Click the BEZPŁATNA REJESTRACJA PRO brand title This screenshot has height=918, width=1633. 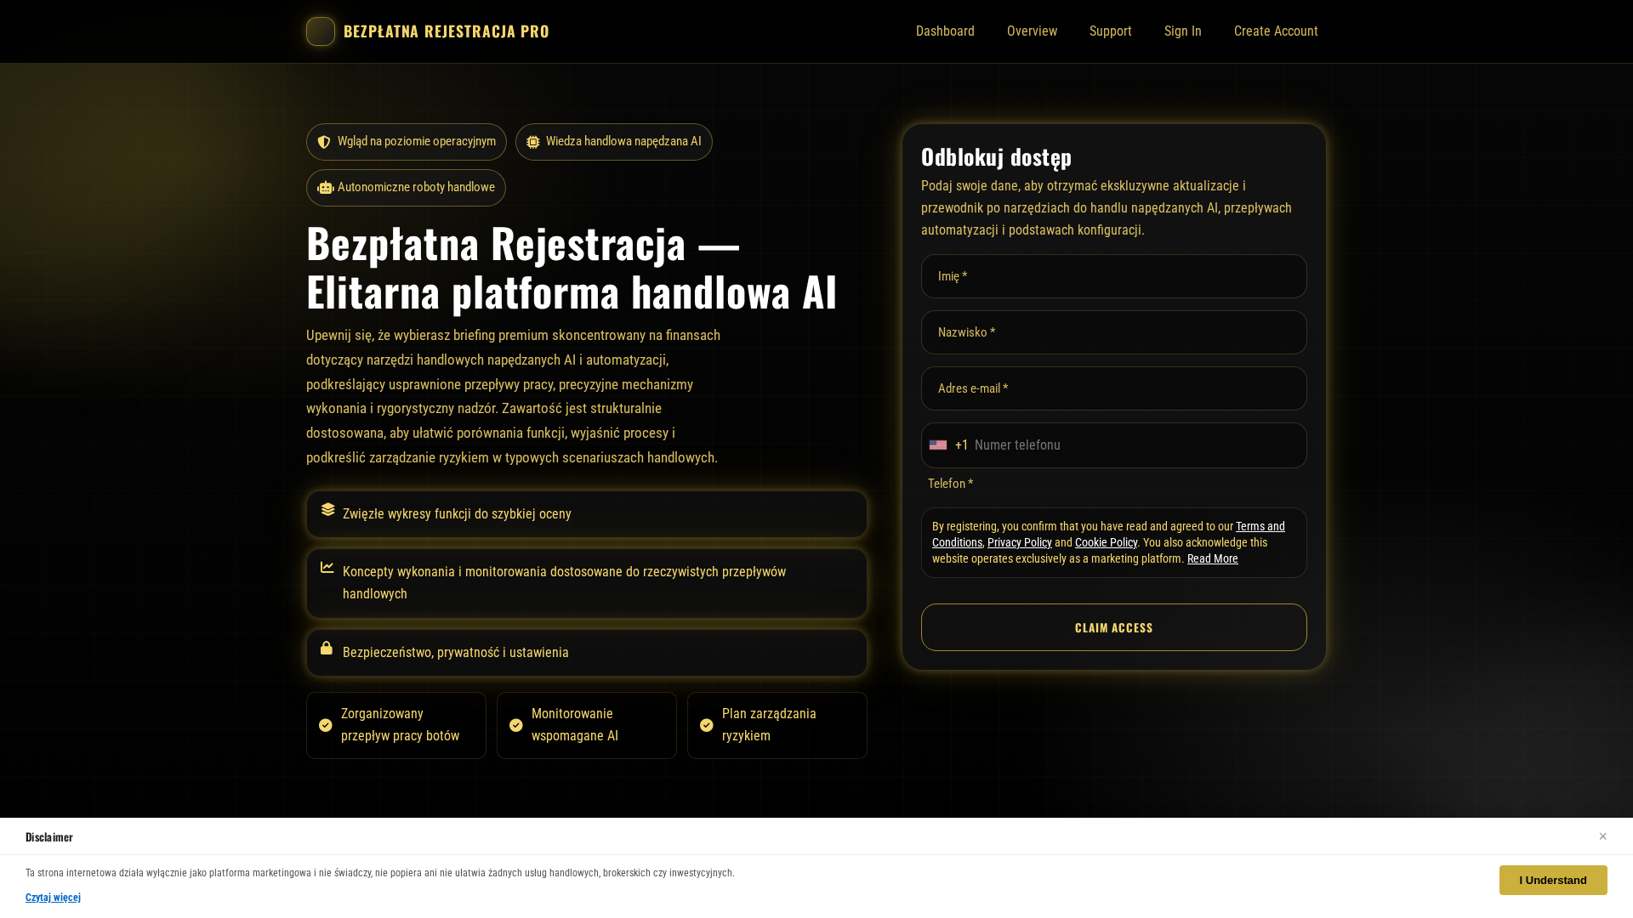point(447,31)
